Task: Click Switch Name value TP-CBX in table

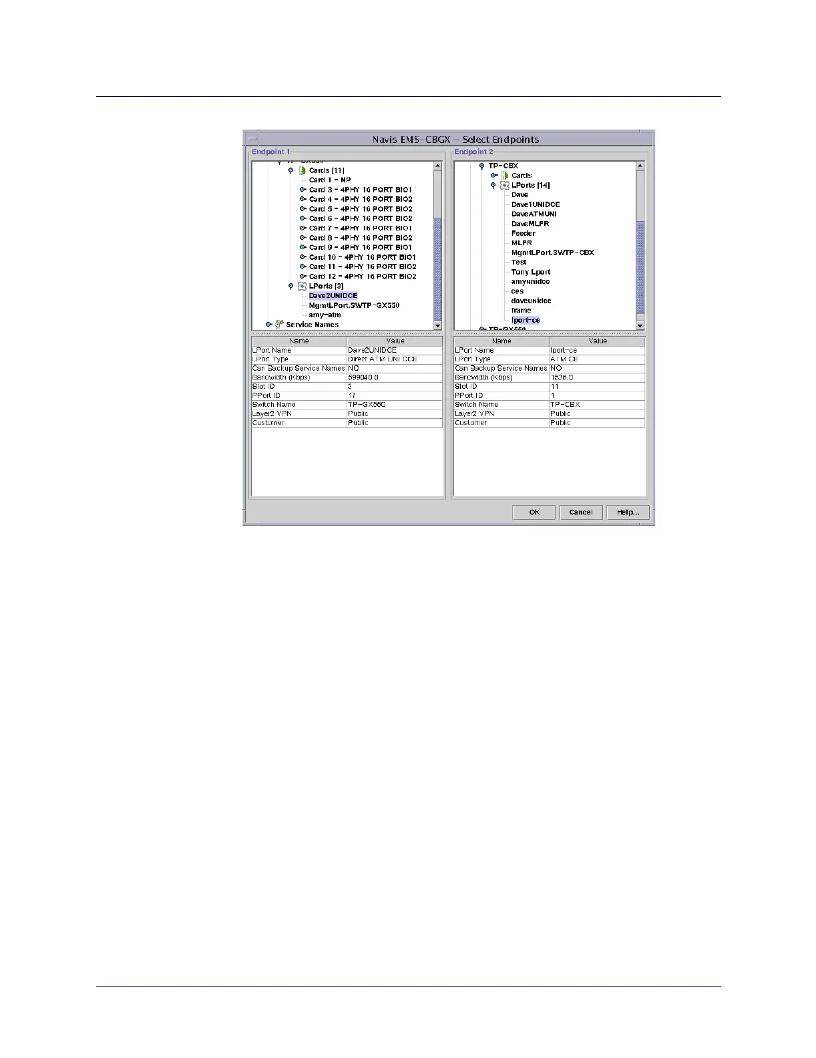Action: 598,405
